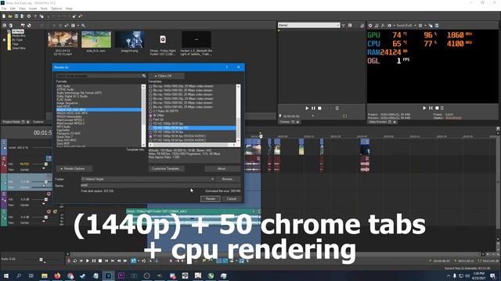The width and height of the screenshot is (501, 281).
Task: Select All Media in media tree
Action: click(18, 31)
